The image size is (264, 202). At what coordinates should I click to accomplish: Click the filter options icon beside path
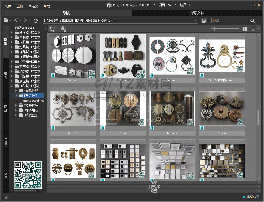point(204,21)
